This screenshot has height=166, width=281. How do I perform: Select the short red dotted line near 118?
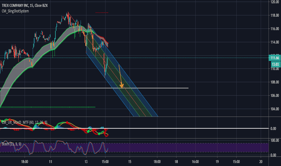(x=102, y=13)
